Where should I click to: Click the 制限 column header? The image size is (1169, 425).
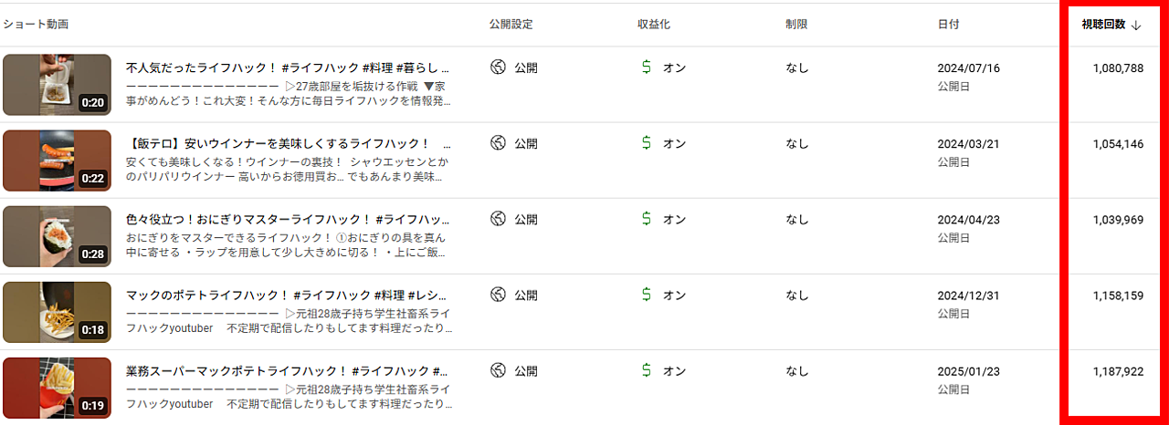796,25
